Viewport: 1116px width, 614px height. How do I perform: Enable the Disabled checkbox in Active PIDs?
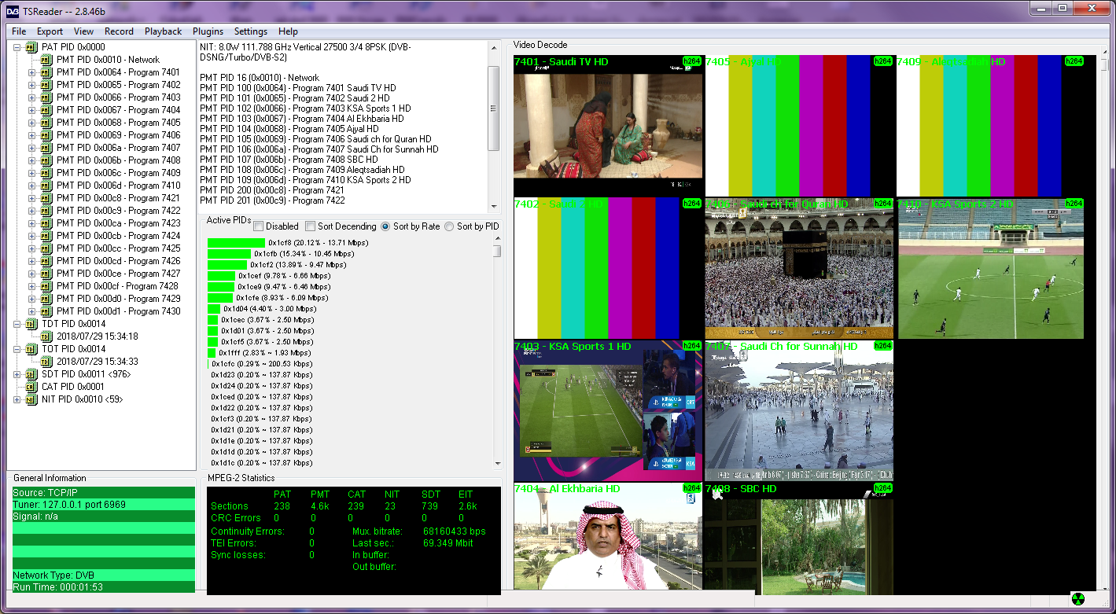(259, 226)
